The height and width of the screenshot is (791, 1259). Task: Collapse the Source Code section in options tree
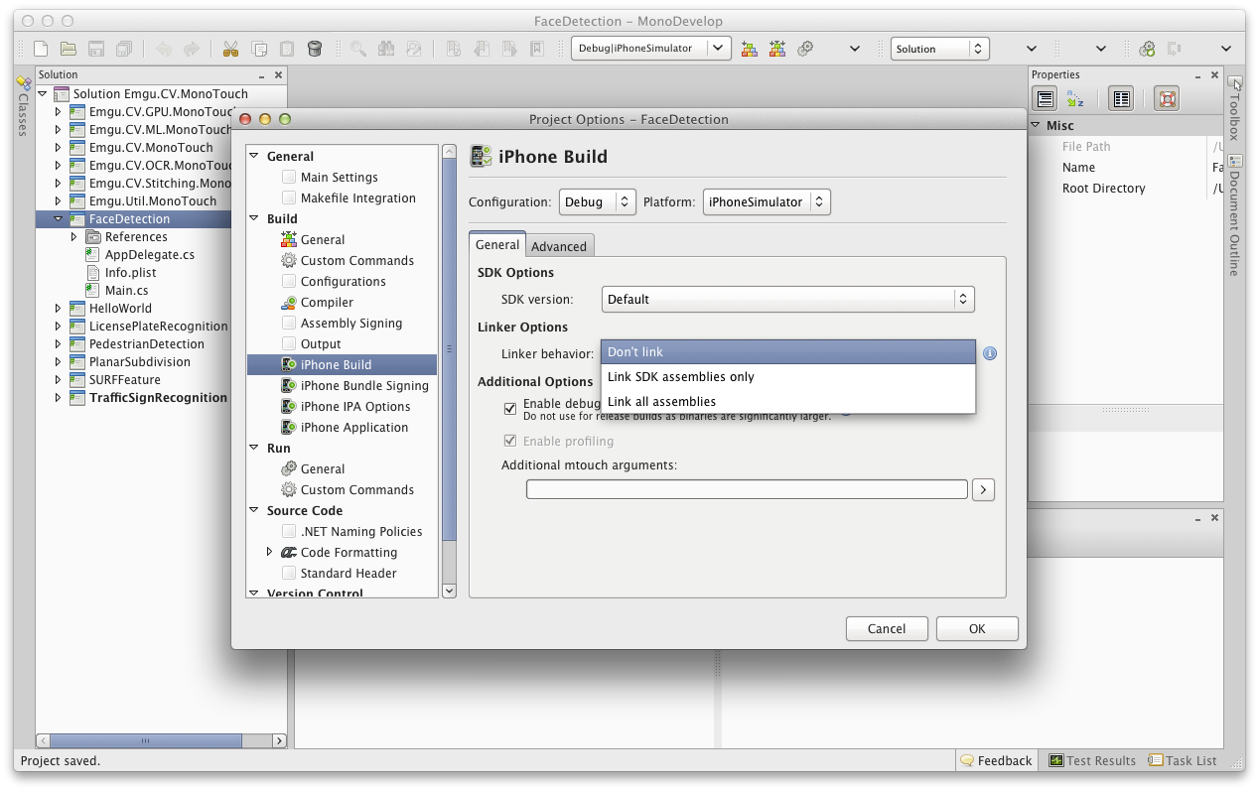pos(254,510)
